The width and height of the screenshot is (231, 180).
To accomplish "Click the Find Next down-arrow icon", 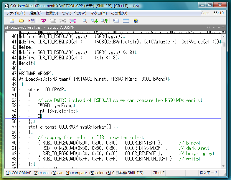I will point(94,21).
